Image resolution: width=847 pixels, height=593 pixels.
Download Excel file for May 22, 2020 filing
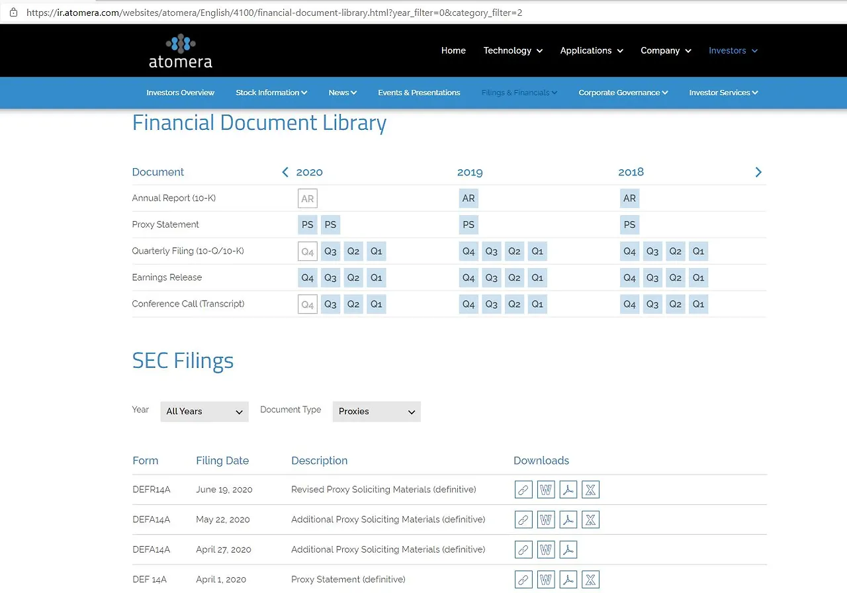[x=591, y=520]
